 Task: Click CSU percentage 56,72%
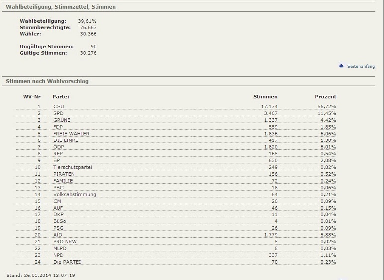(327, 107)
